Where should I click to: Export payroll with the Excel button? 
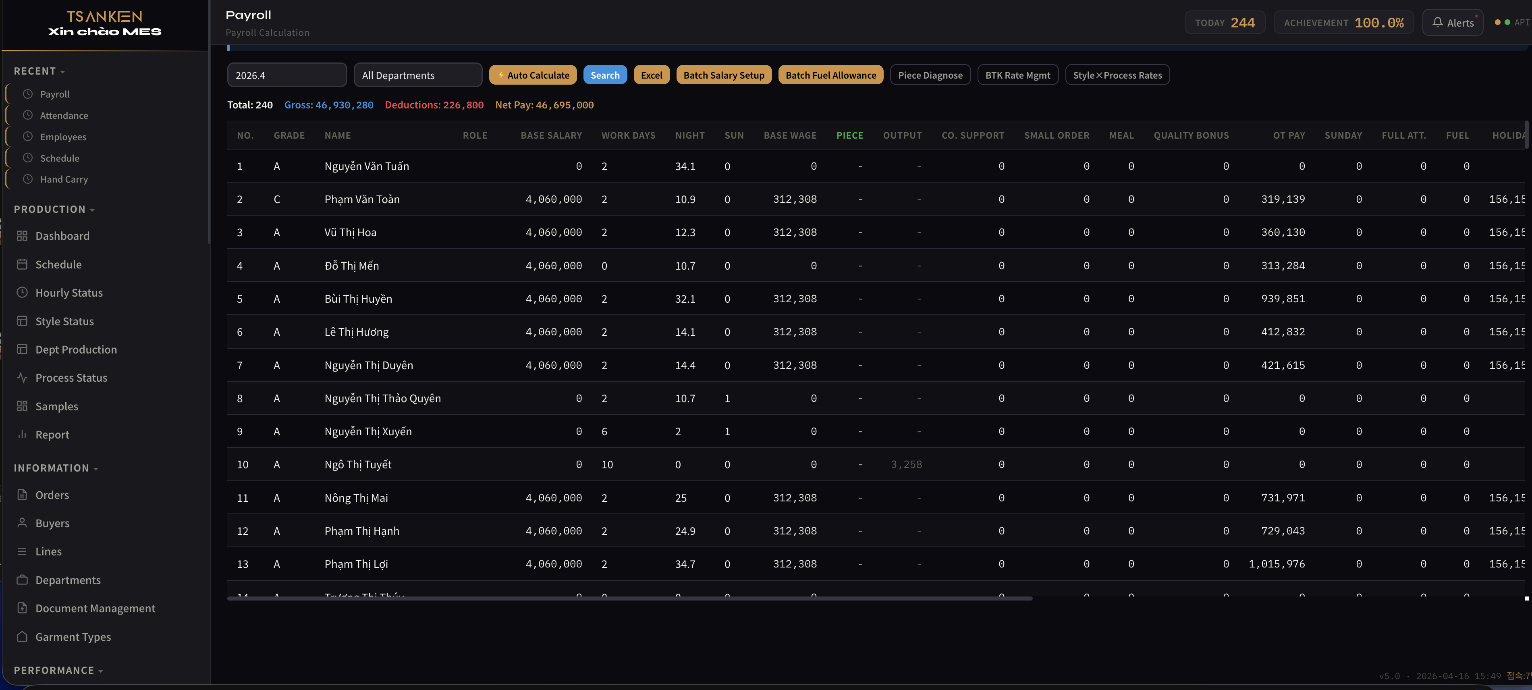pos(652,75)
